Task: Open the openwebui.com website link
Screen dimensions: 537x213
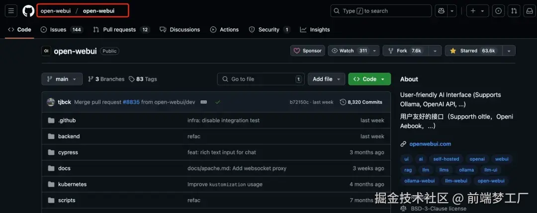Action: coord(430,144)
